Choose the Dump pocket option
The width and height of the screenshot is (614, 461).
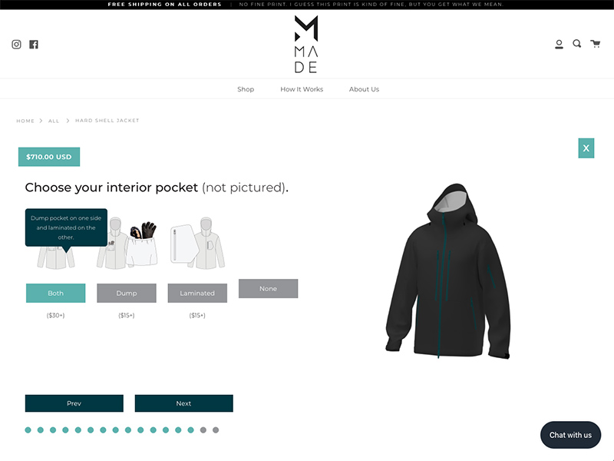click(x=127, y=294)
